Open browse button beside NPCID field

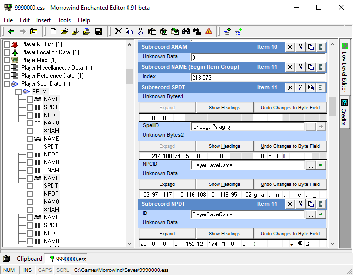click(x=311, y=165)
